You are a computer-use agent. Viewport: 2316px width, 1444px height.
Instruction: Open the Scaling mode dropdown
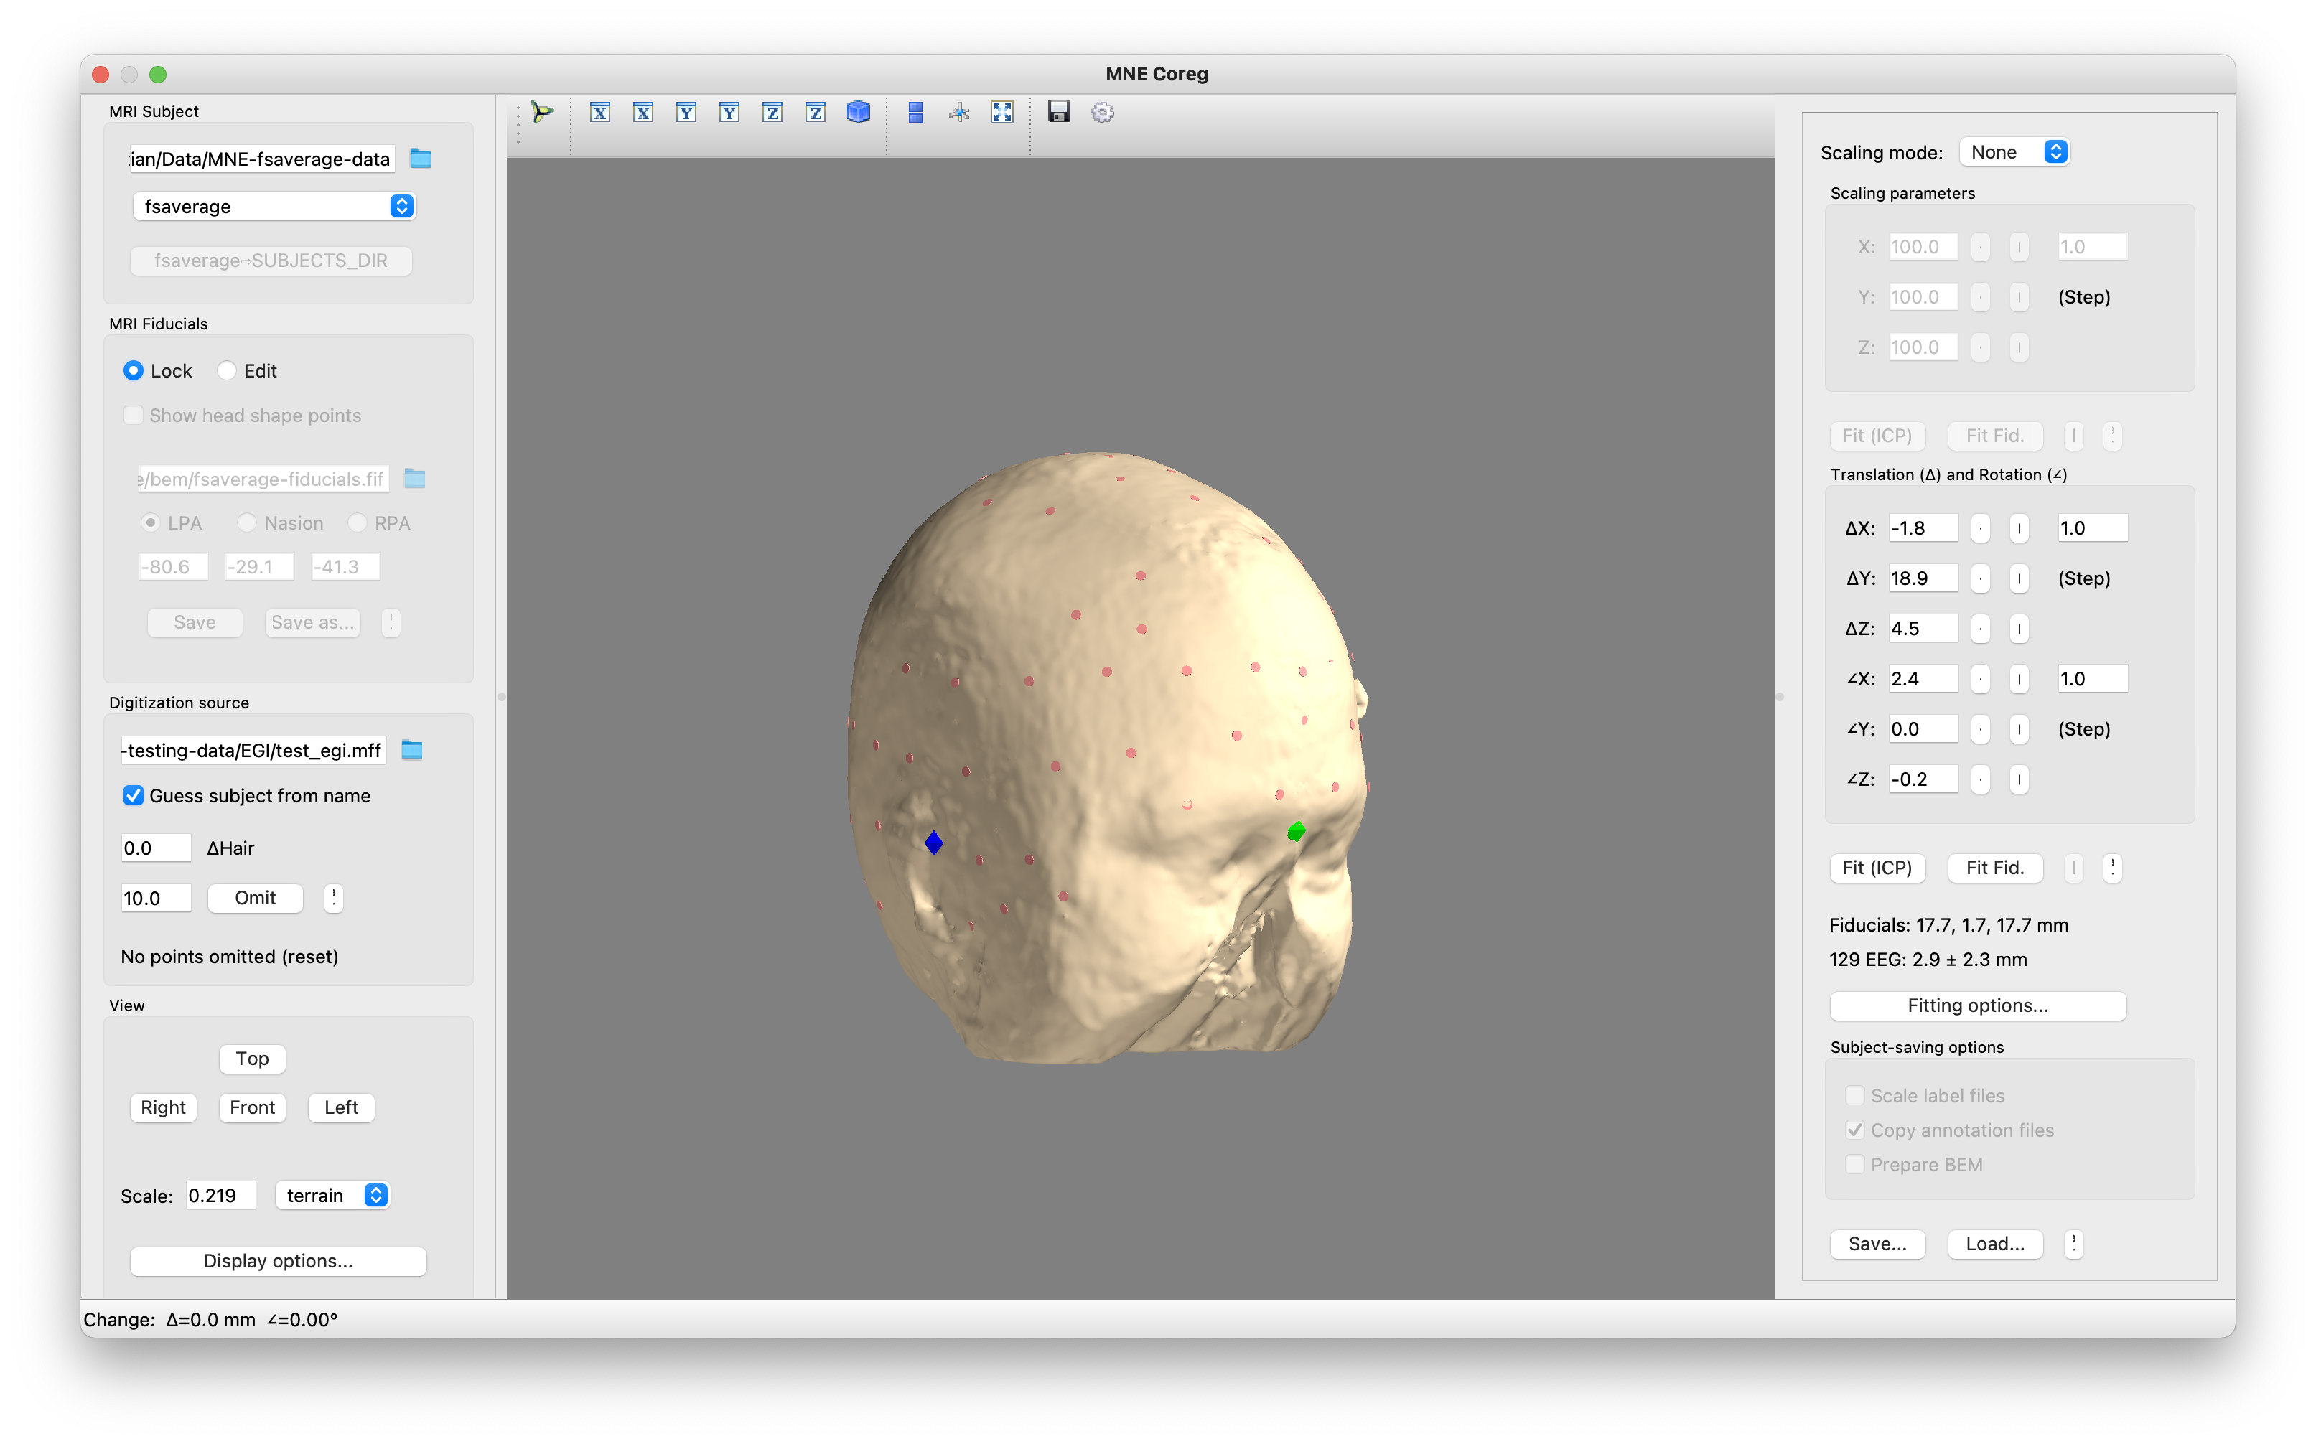[2014, 152]
